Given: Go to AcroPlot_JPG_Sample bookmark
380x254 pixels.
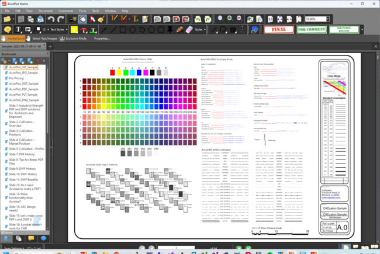Looking at the screenshot, I should point(23,72).
